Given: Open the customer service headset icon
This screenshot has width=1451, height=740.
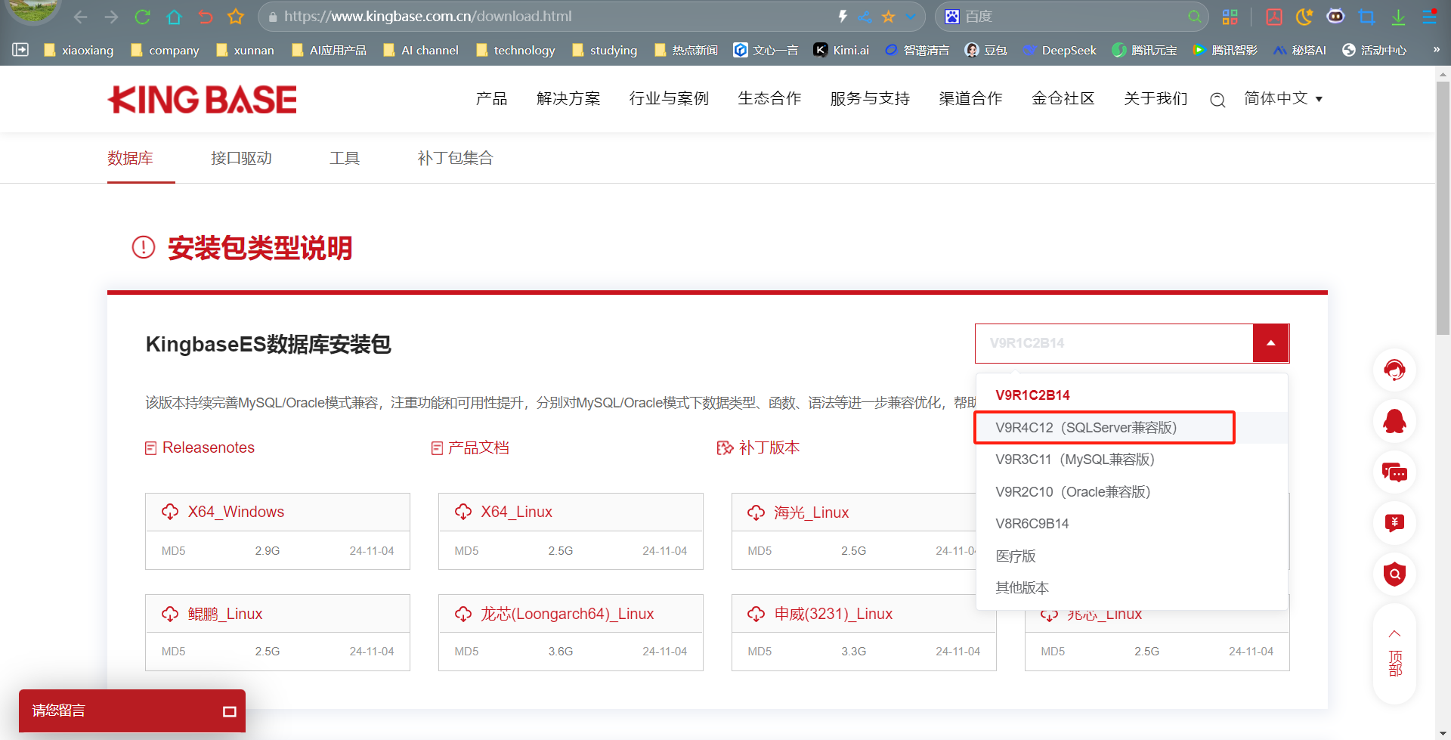Looking at the screenshot, I should pyautogui.click(x=1394, y=370).
